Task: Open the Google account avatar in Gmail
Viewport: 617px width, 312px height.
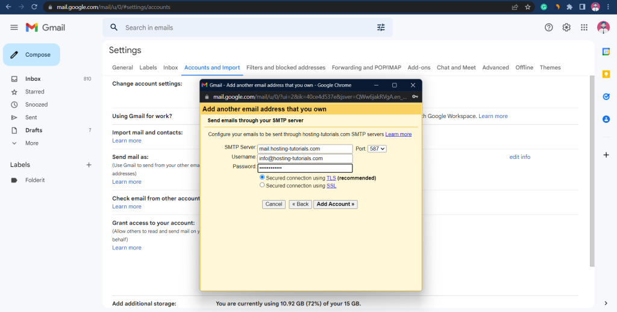Action: (603, 28)
